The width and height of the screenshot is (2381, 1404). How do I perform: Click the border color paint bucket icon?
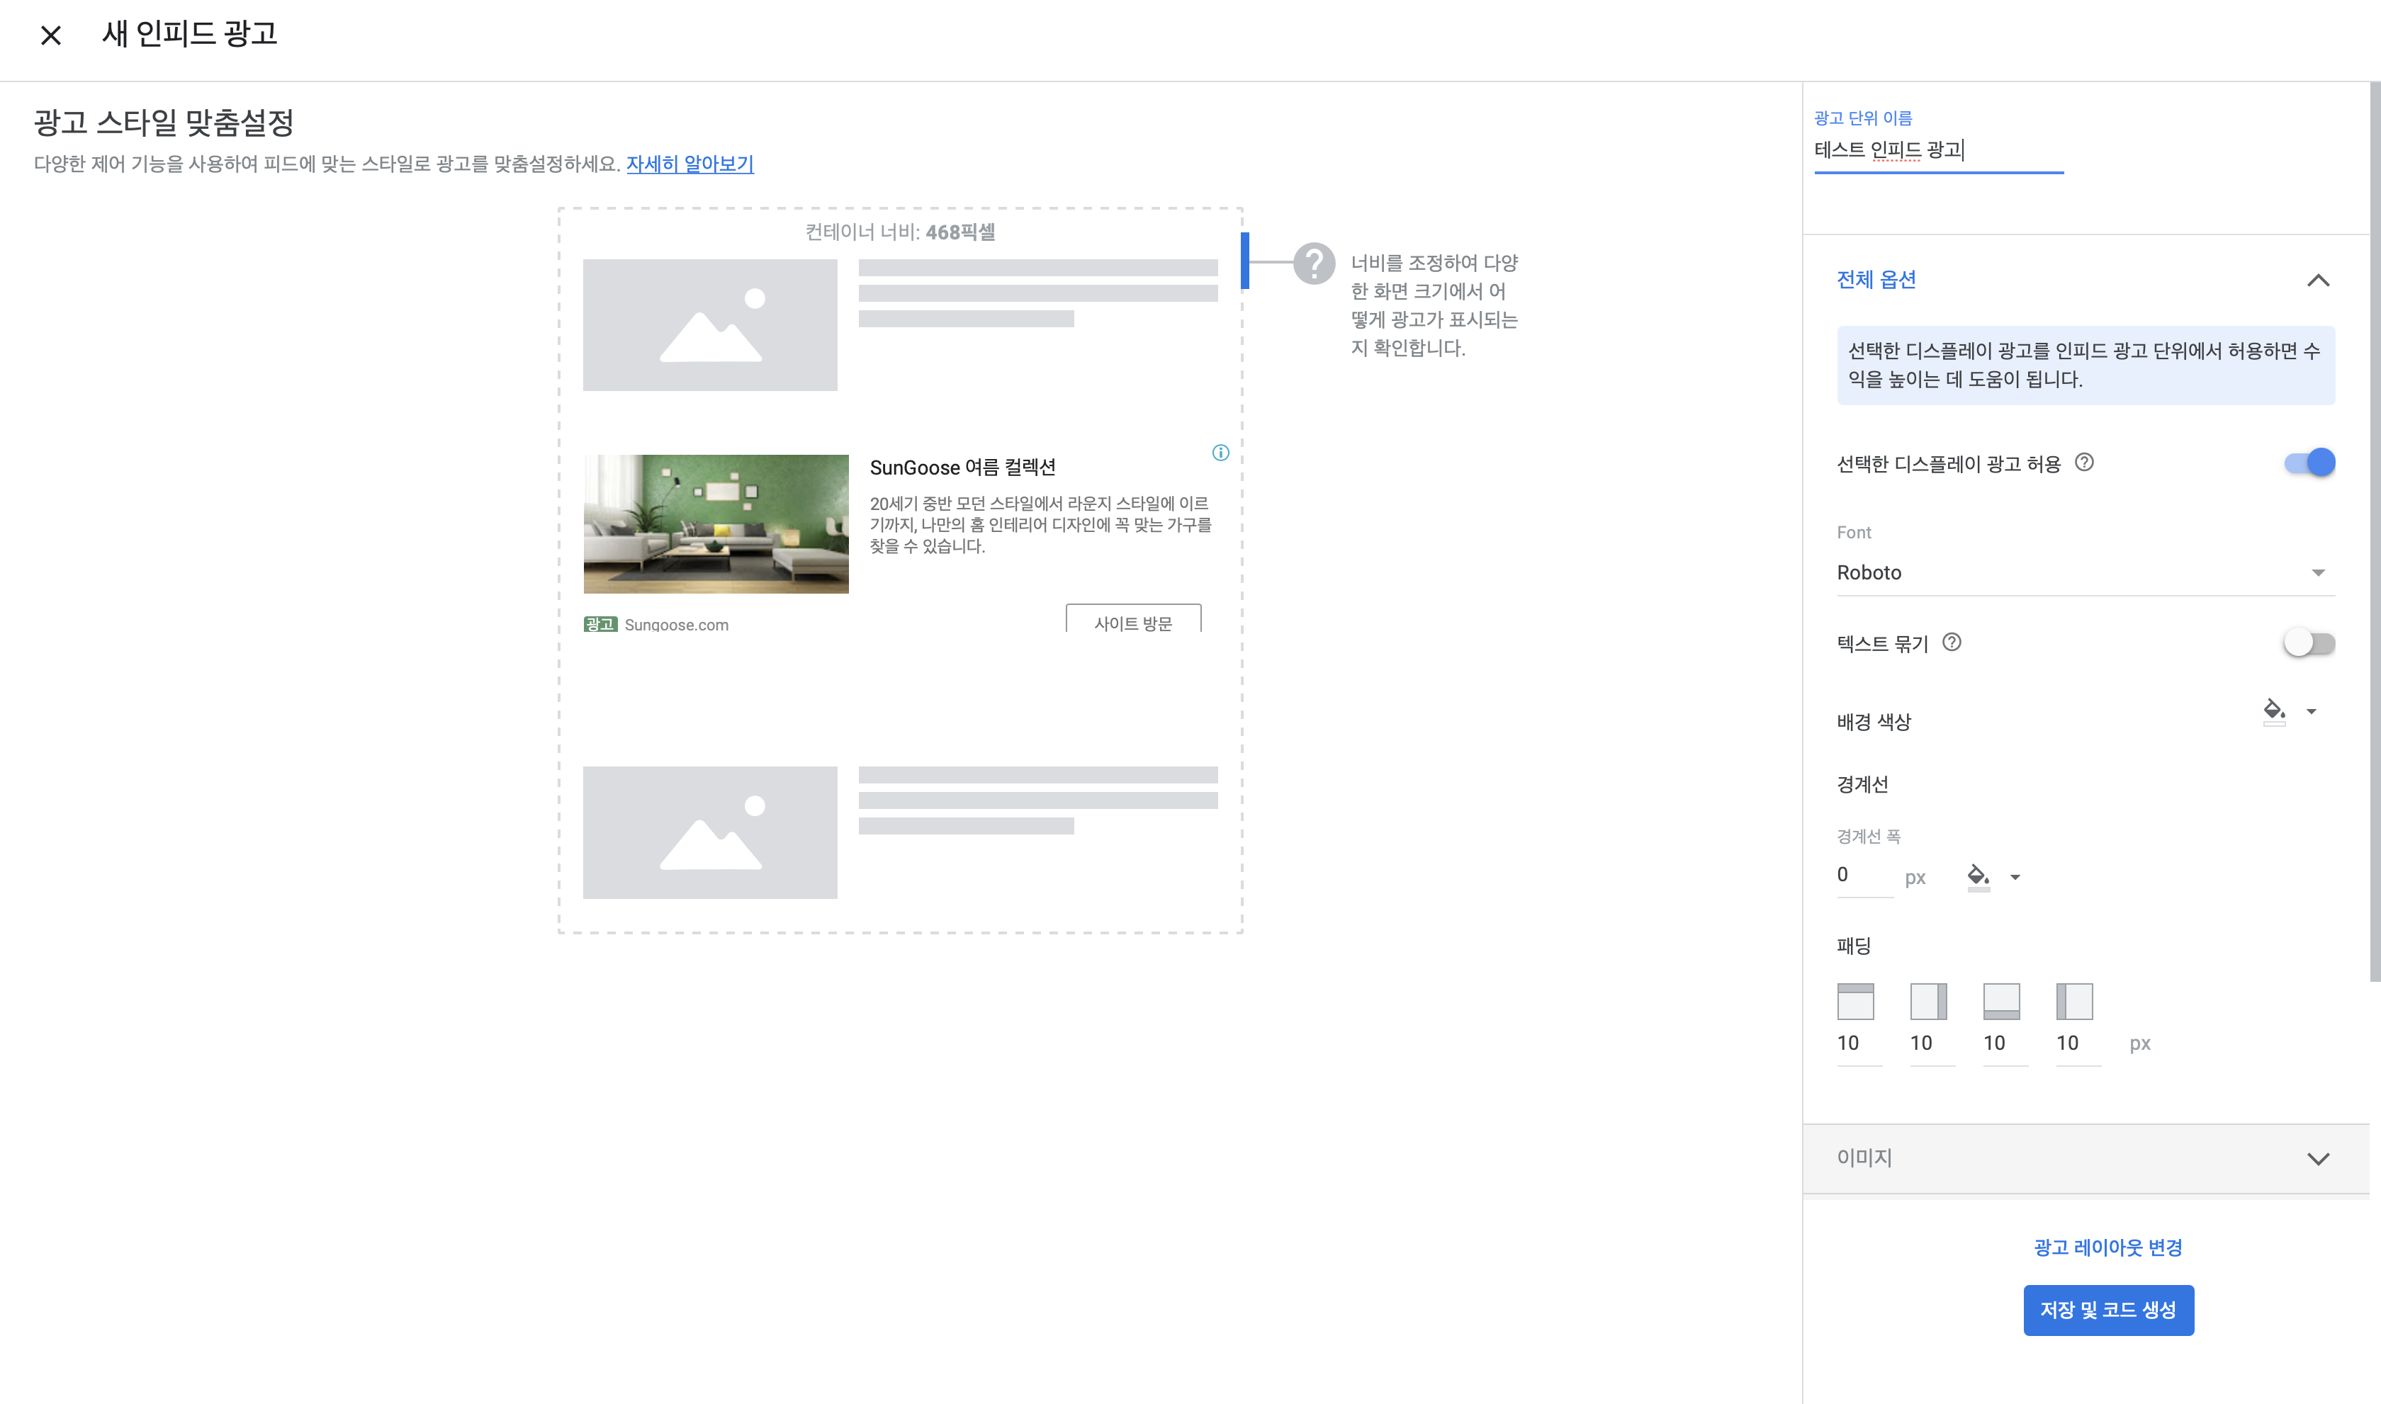pyautogui.click(x=1977, y=876)
